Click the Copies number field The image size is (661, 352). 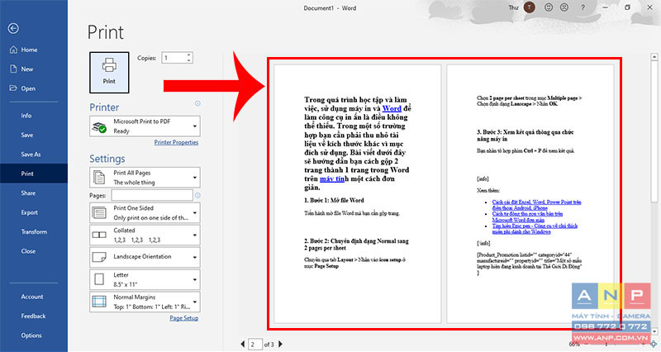point(174,58)
